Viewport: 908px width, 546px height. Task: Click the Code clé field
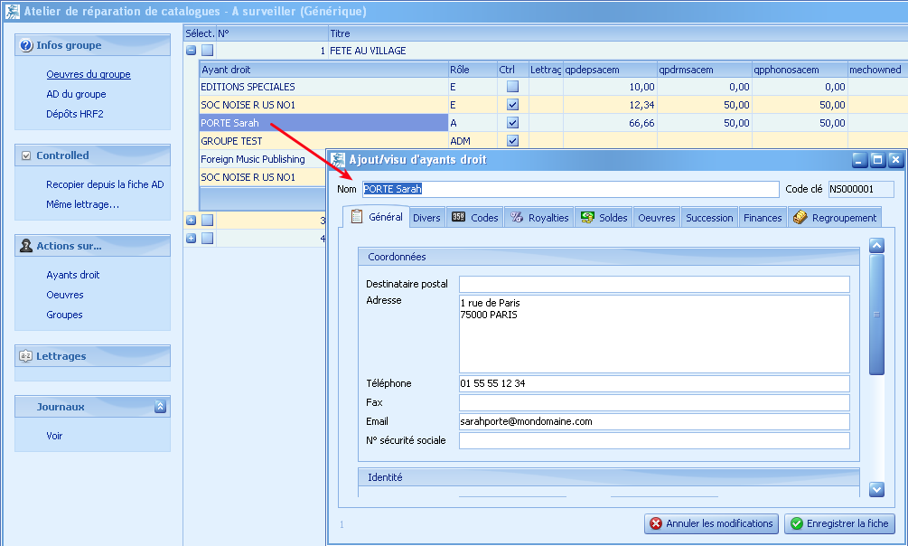861,189
